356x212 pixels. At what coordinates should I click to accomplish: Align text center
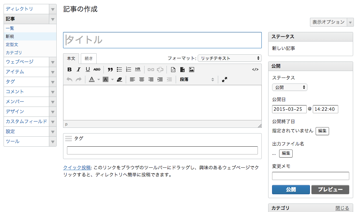[142, 80]
